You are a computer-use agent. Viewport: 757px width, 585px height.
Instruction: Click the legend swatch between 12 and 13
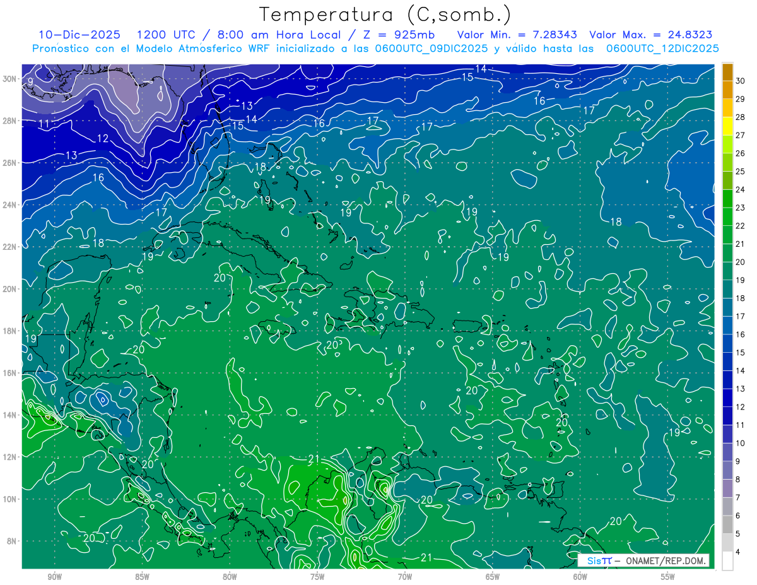pyautogui.click(x=727, y=398)
